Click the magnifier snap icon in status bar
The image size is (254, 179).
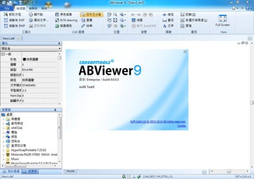pos(124,176)
